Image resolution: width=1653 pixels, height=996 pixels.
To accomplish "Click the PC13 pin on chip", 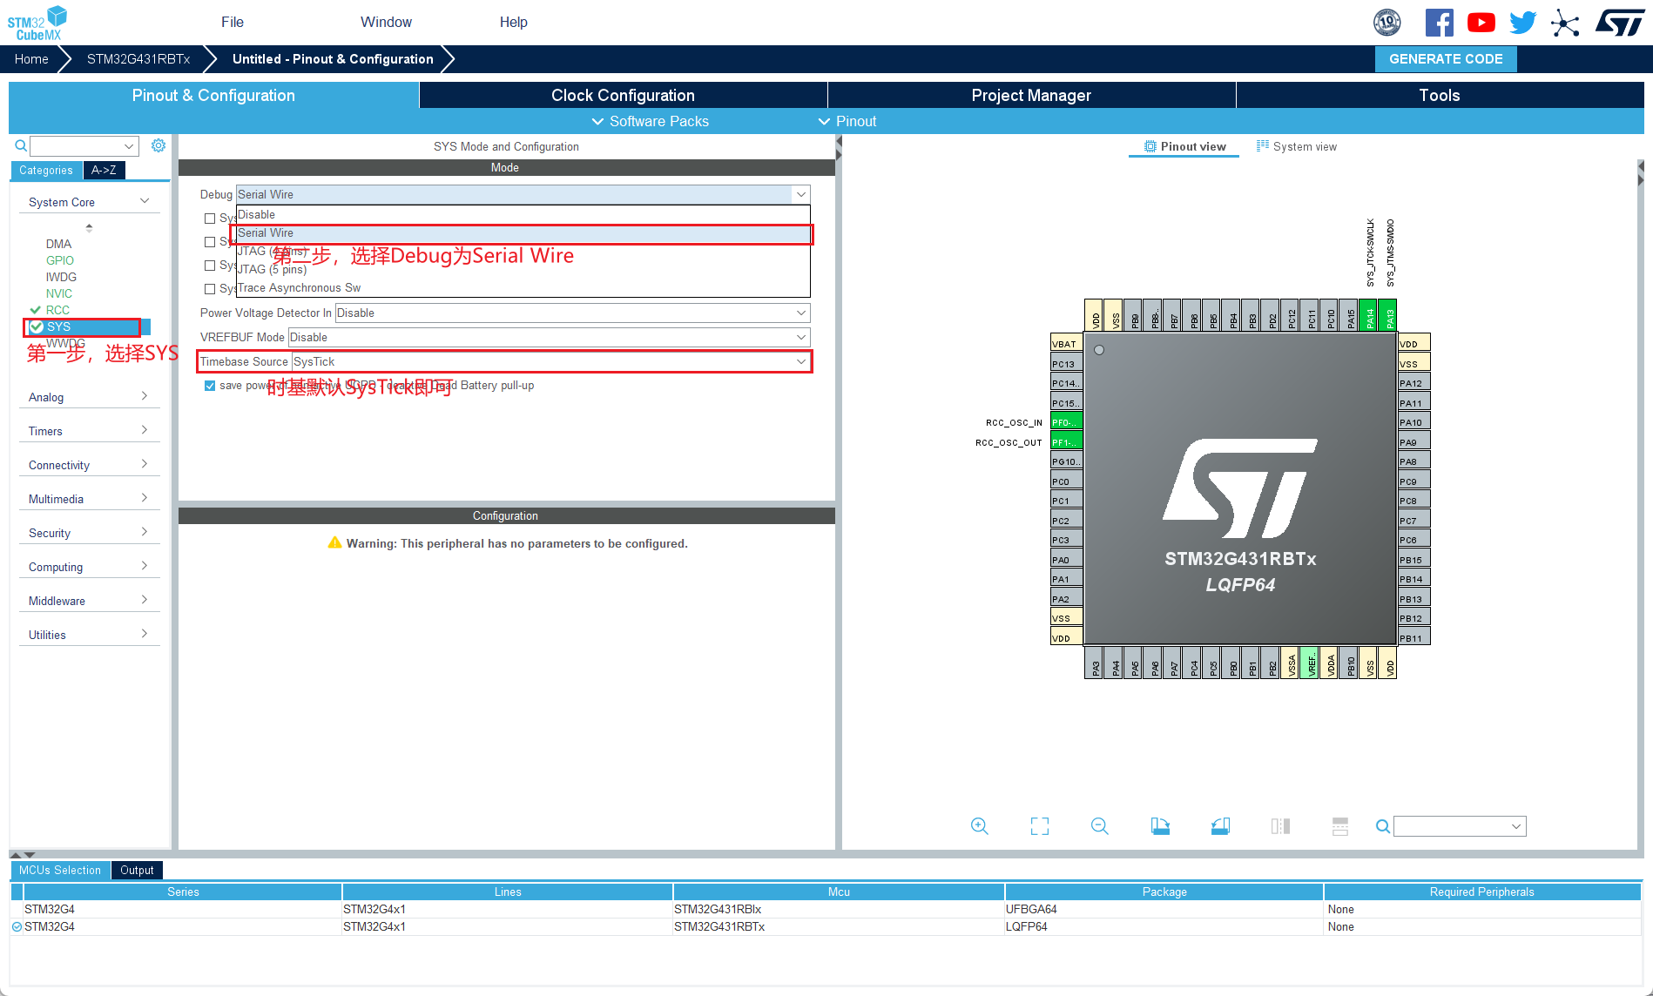I will [1066, 364].
